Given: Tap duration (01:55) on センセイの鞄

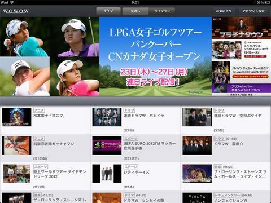Looking at the screenshot, I should click(141, 195).
